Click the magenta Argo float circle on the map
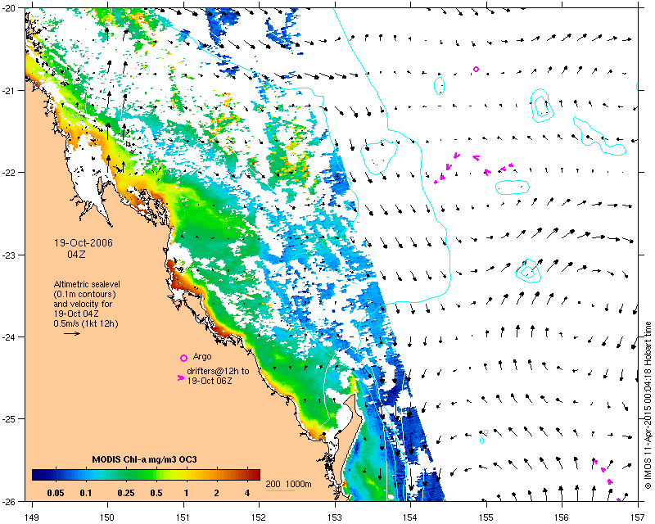655x524 pixels. pyautogui.click(x=476, y=69)
